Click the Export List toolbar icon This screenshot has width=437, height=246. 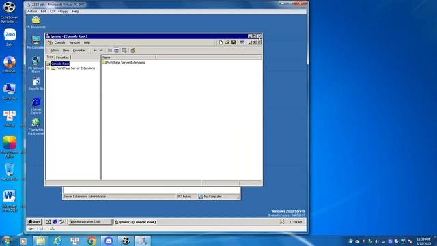click(x=124, y=50)
